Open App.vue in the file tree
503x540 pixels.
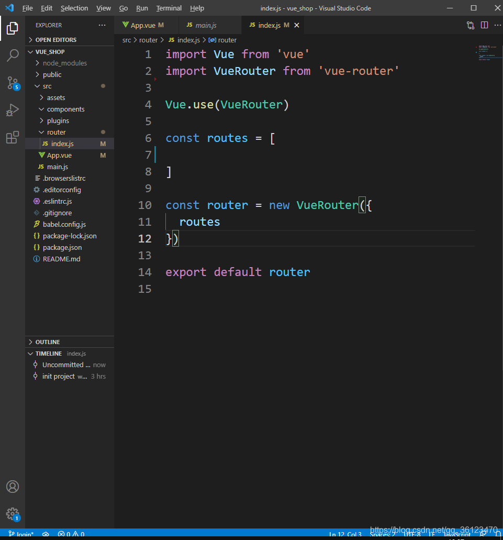coord(70,155)
